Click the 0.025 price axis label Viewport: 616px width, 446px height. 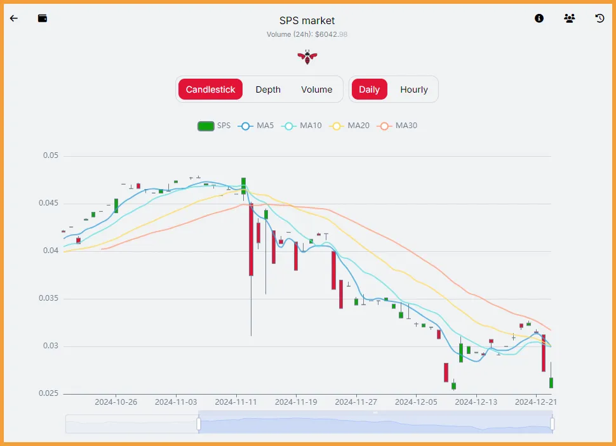(48, 393)
